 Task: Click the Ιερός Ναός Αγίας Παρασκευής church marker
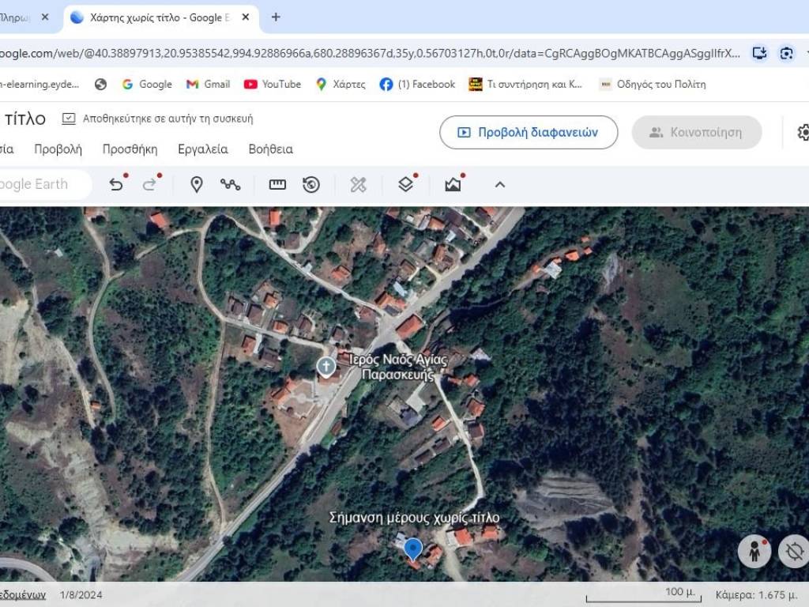325,366
